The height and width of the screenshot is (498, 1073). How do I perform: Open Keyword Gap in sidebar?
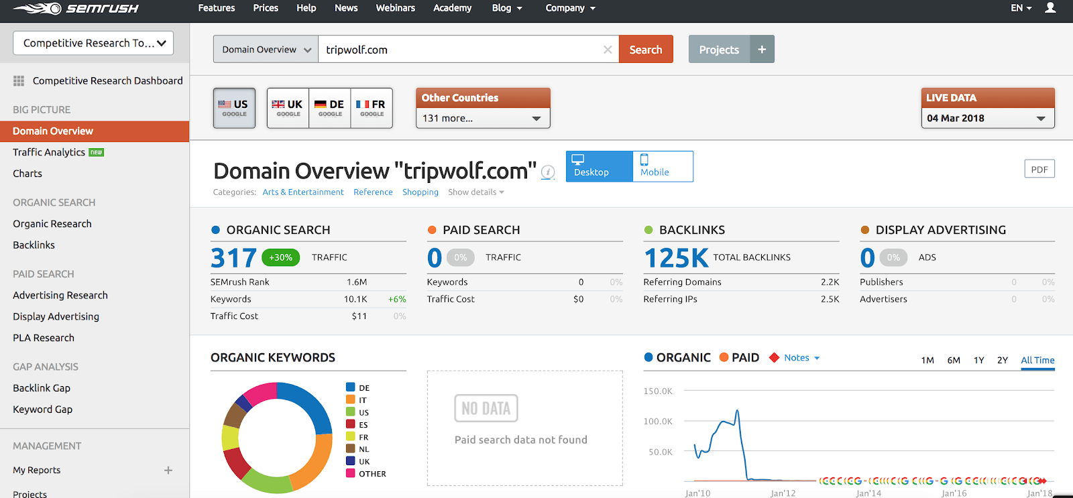43,410
